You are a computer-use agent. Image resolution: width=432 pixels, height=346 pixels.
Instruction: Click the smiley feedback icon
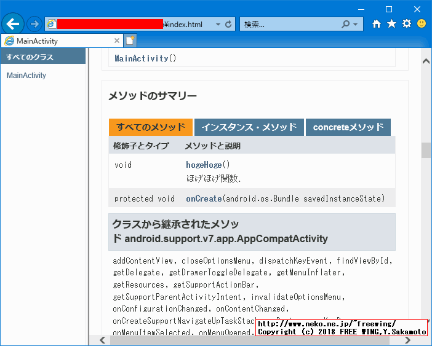[x=422, y=23]
